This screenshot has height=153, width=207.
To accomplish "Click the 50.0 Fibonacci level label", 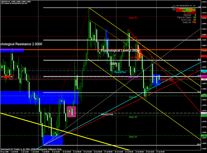I will 199,76.
